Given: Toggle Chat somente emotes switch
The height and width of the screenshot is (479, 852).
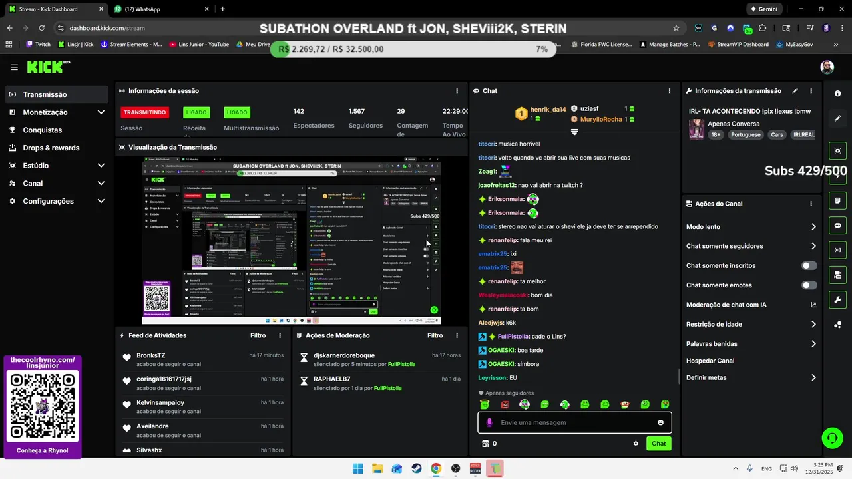Looking at the screenshot, I should pos(809,285).
